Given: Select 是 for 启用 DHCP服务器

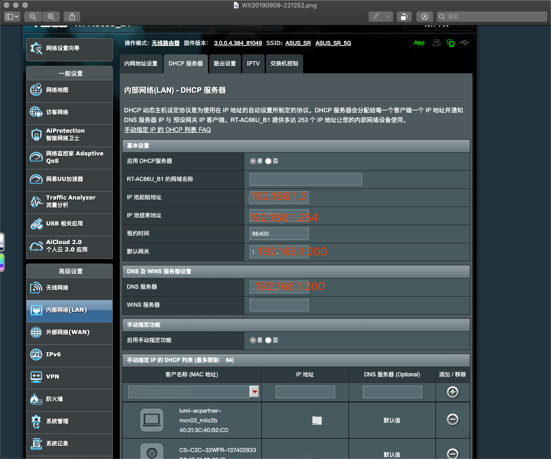Looking at the screenshot, I should point(253,161).
